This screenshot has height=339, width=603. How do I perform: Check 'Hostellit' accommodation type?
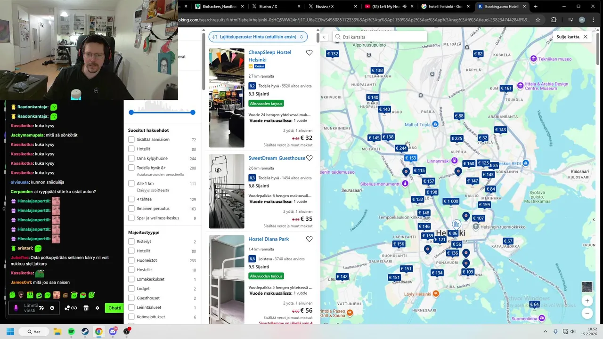click(131, 270)
